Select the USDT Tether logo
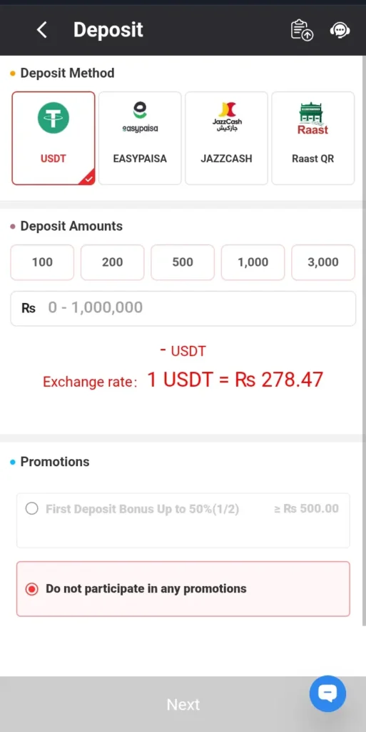This screenshot has height=732, width=366. pyautogui.click(x=54, y=118)
